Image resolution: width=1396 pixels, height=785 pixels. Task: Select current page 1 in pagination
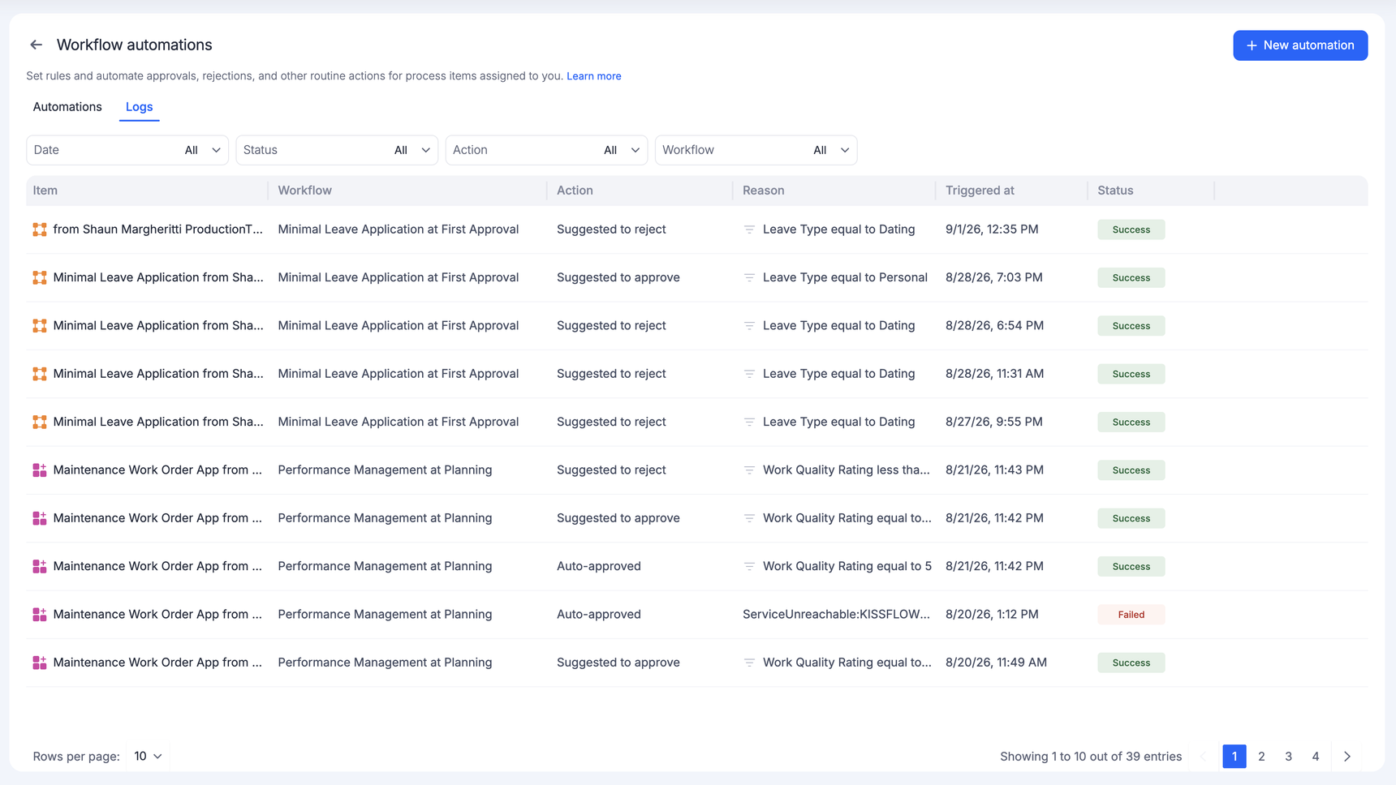[x=1234, y=757]
